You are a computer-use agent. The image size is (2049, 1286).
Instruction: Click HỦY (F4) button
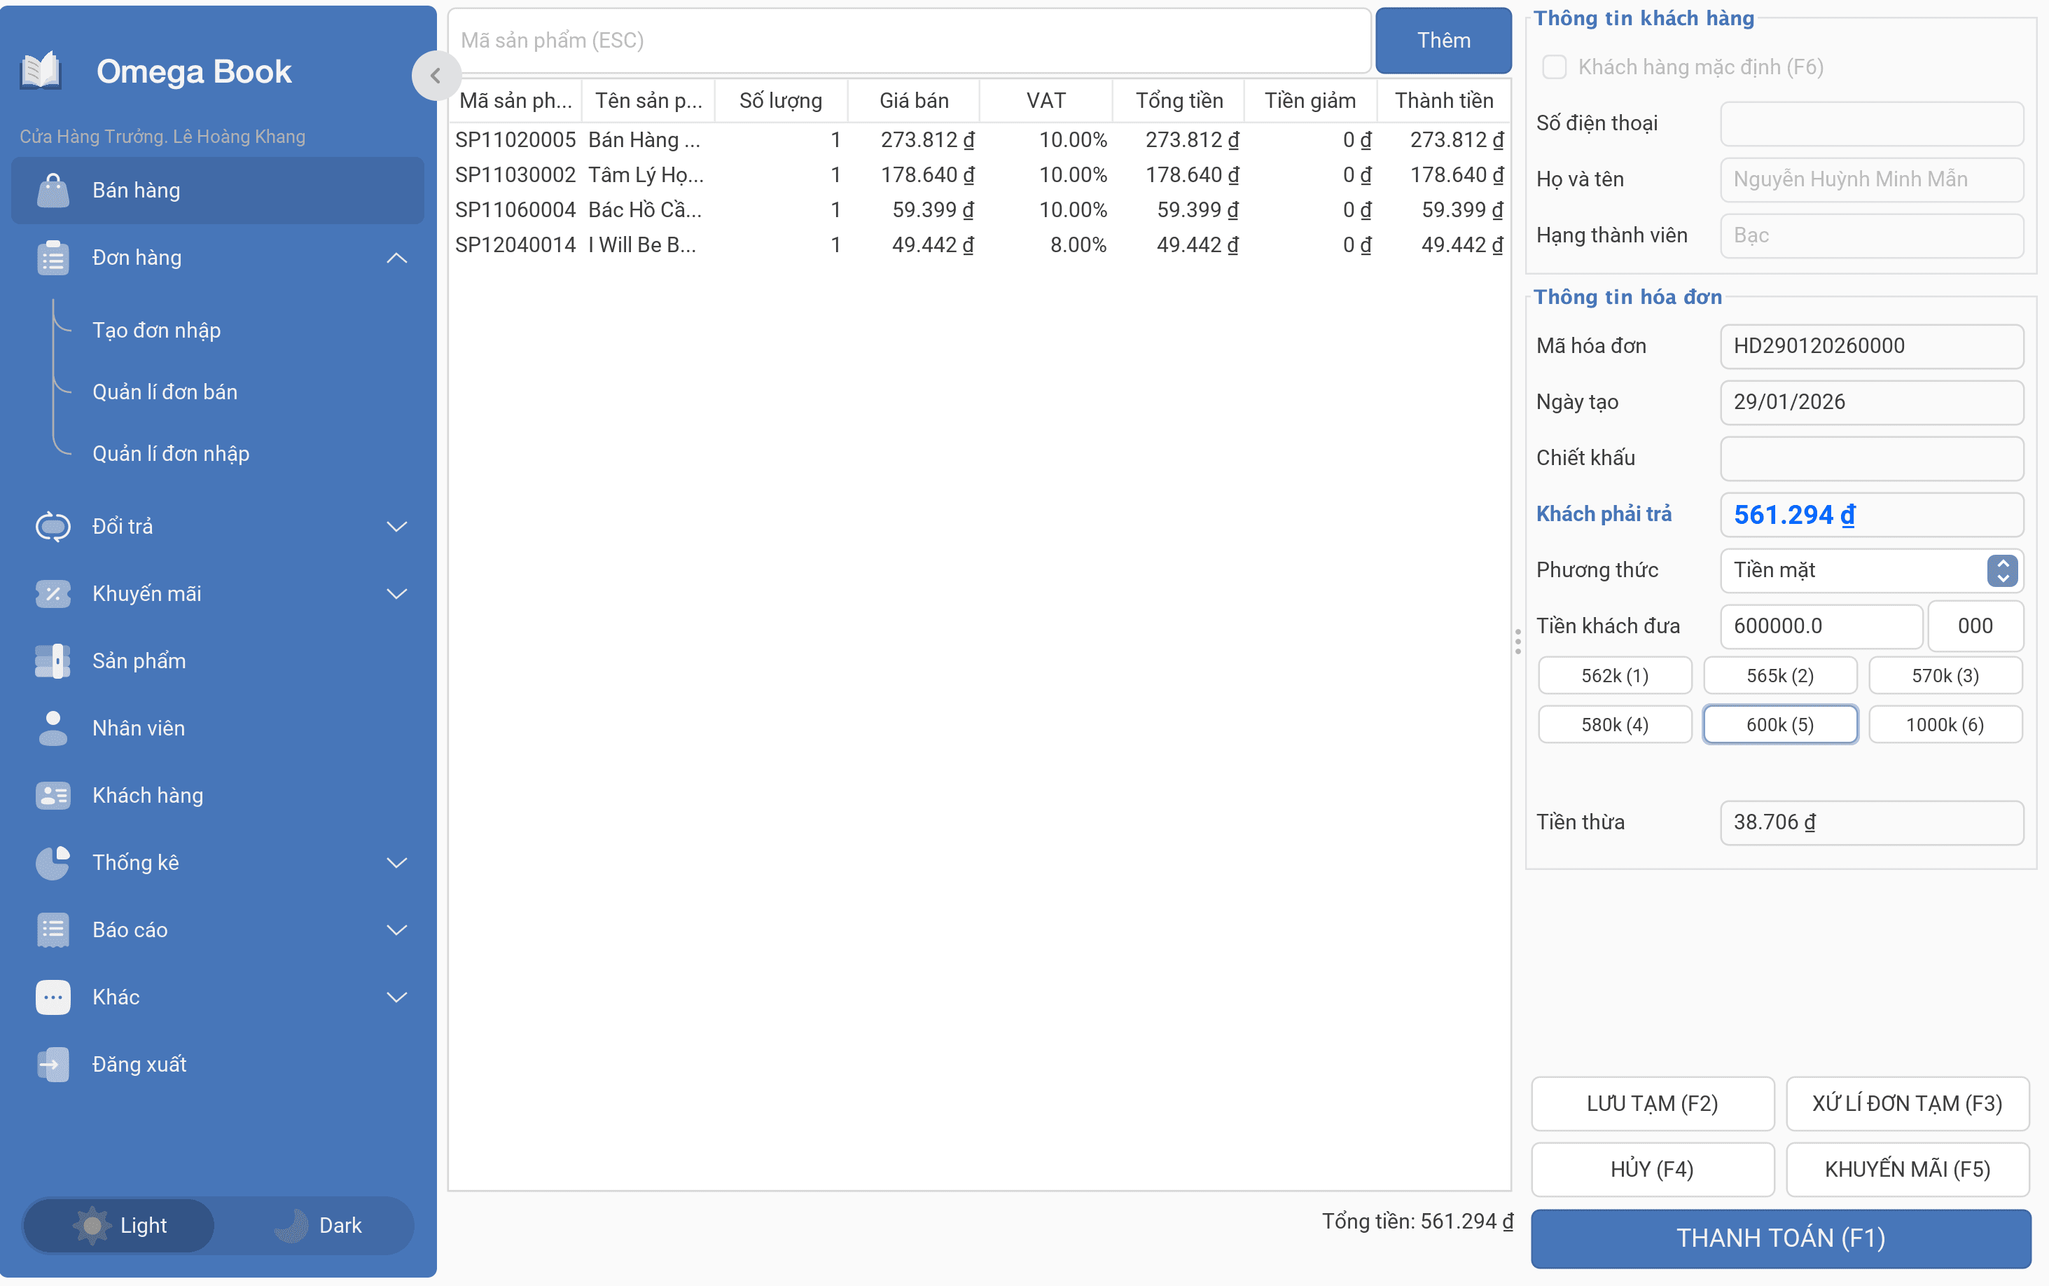pos(1652,1170)
